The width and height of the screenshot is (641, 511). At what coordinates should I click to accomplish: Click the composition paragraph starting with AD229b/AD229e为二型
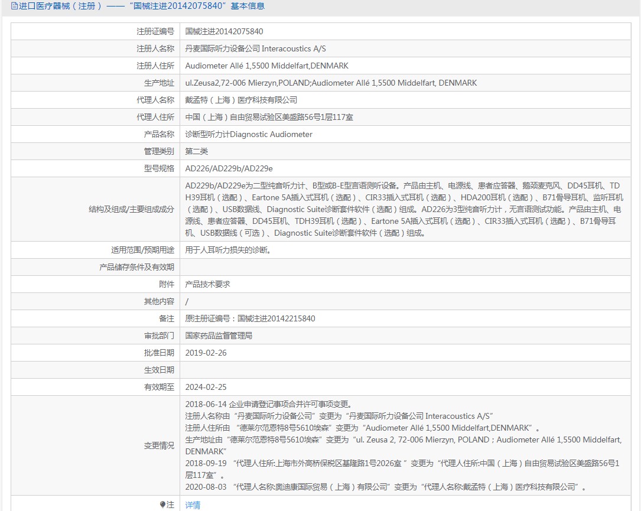(x=404, y=209)
